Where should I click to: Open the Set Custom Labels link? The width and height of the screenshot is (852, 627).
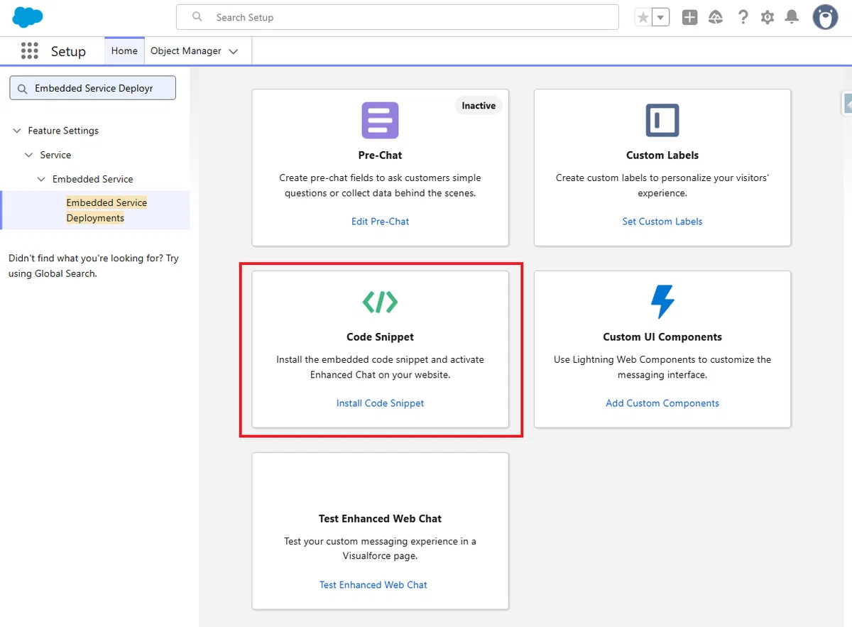[662, 222]
